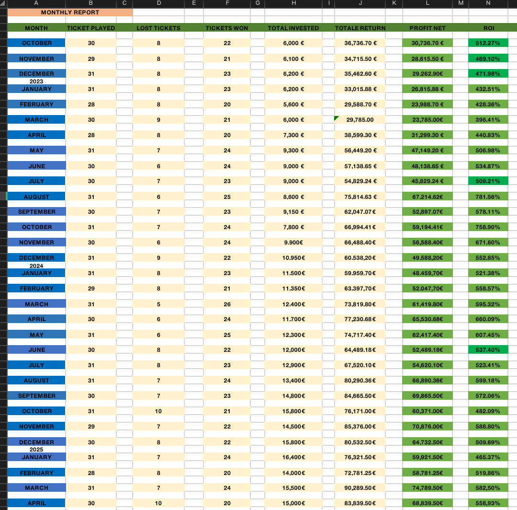Select the 9,150 € invested cell

293,211
